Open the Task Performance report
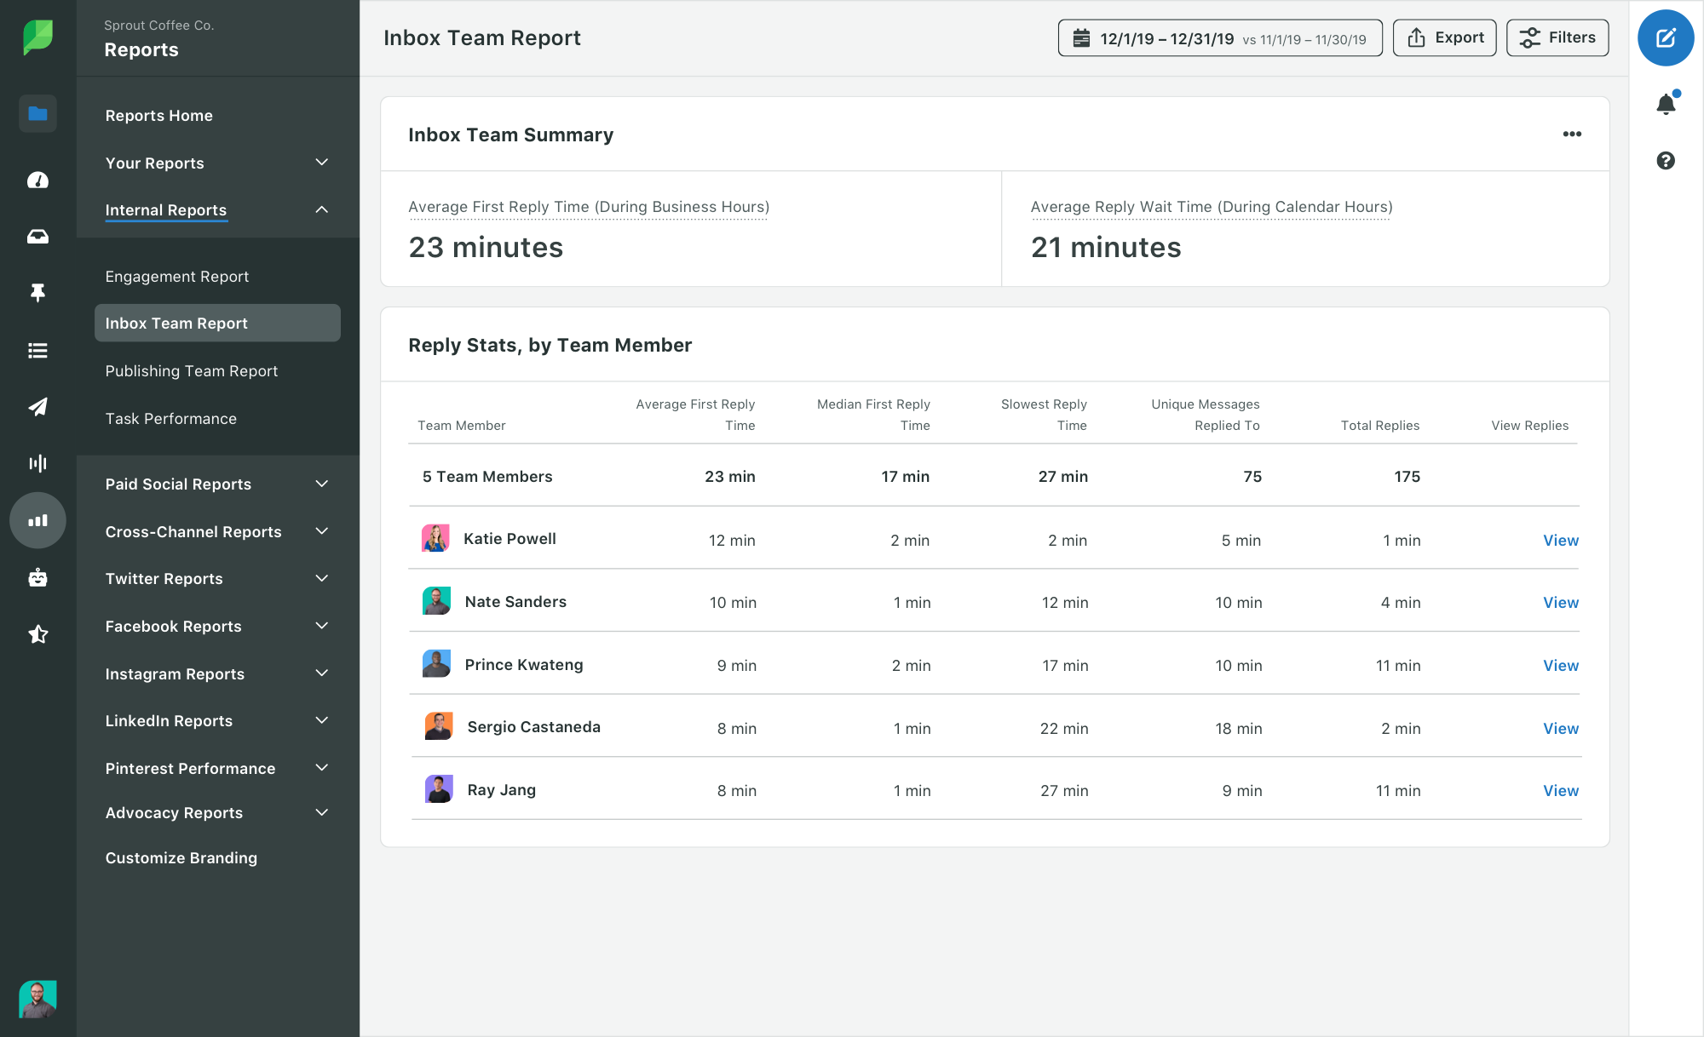Image resolution: width=1704 pixels, height=1037 pixels. pyautogui.click(x=170, y=417)
